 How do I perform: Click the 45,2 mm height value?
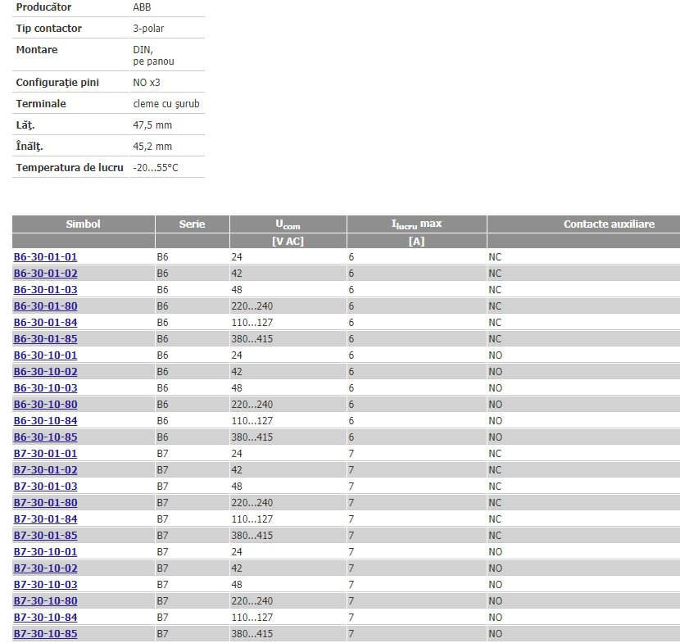pyautogui.click(x=152, y=146)
